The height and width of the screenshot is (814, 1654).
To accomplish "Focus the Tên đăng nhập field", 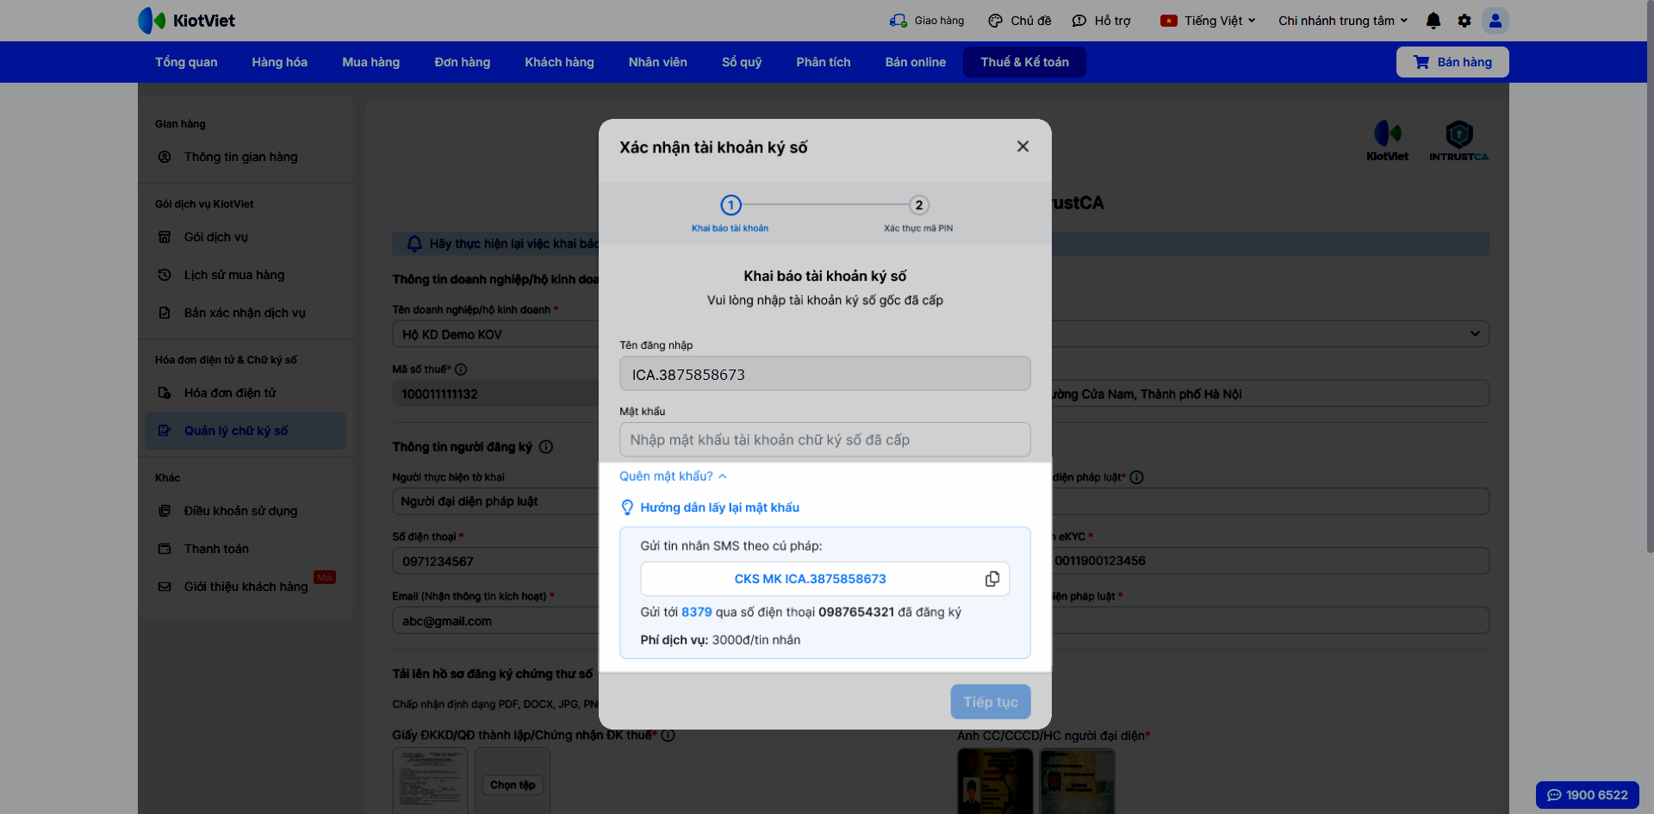I will [825, 374].
